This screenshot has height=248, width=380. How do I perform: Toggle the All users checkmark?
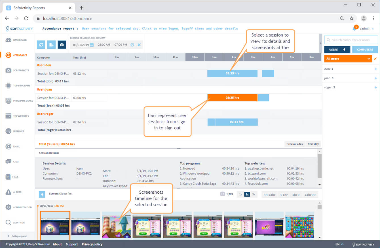point(375,59)
